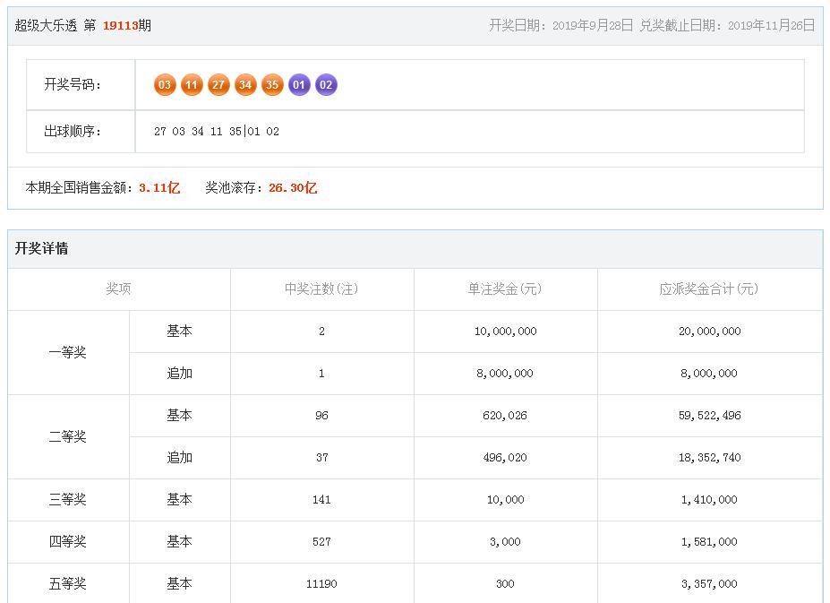Click the 应派奖金合计(元) column header

(x=709, y=289)
